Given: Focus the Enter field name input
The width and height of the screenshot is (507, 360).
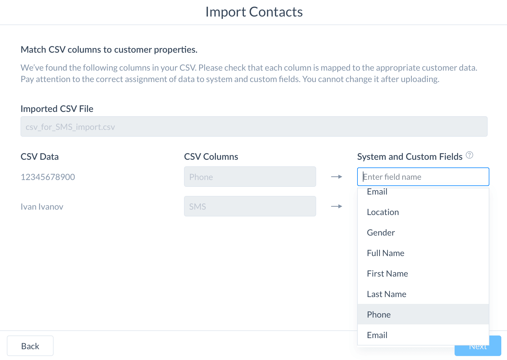Looking at the screenshot, I should [x=423, y=177].
